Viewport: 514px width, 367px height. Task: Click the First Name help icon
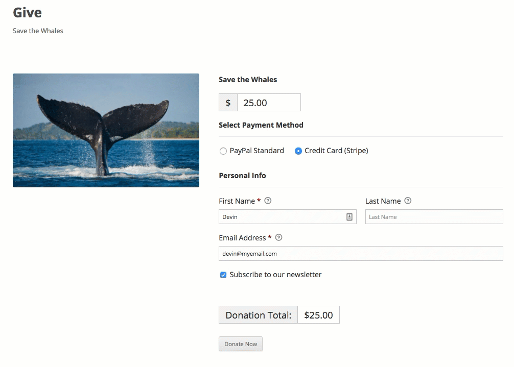pyautogui.click(x=268, y=201)
